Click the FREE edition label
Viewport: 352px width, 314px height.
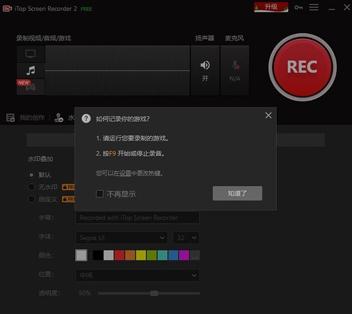point(86,9)
